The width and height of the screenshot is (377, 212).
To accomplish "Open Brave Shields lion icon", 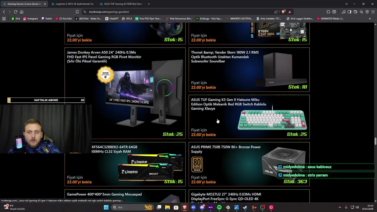I will pos(283,12).
